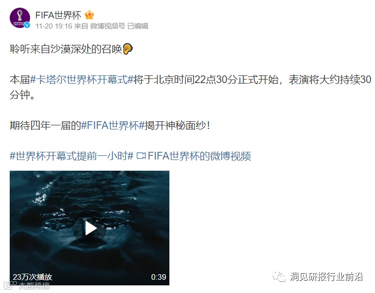
Task: Click the video camera icon before FIFA世界杯的微博视频
Action: pyautogui.click(x=141, y=156)
